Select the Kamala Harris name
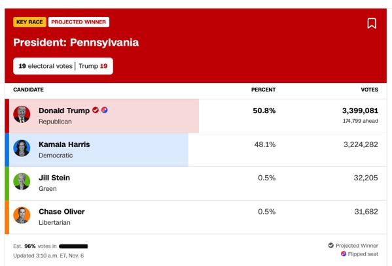The height and width of the screenshot is (266, 392). tap(64, 144)
